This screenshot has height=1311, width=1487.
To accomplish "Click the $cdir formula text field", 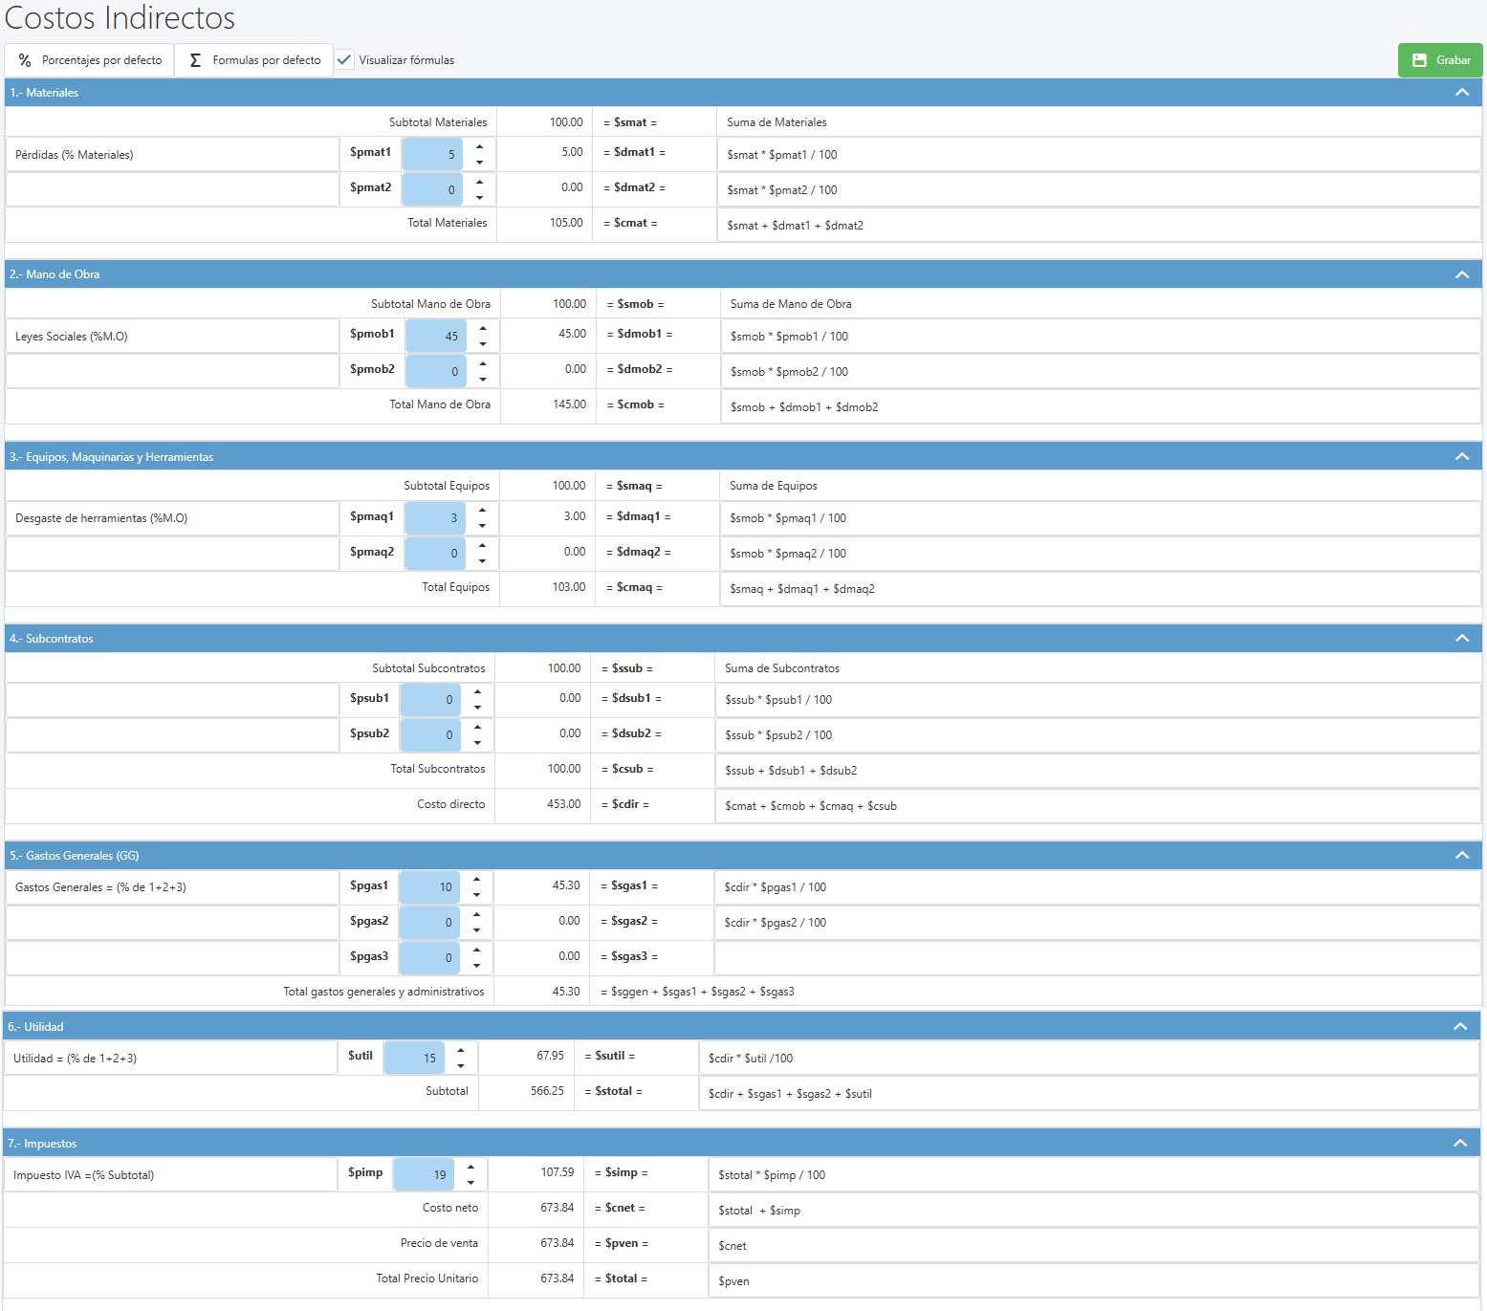I will (1096, 806).
